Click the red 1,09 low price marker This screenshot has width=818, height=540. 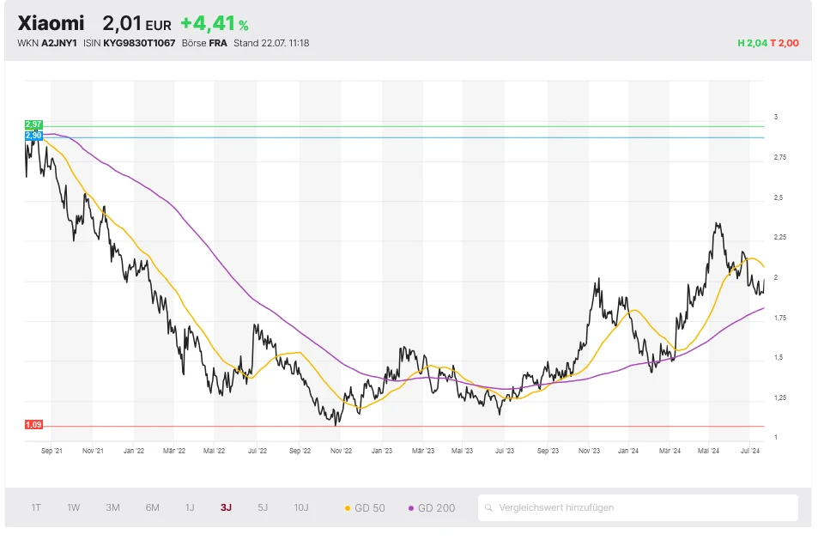click(33, 425)
